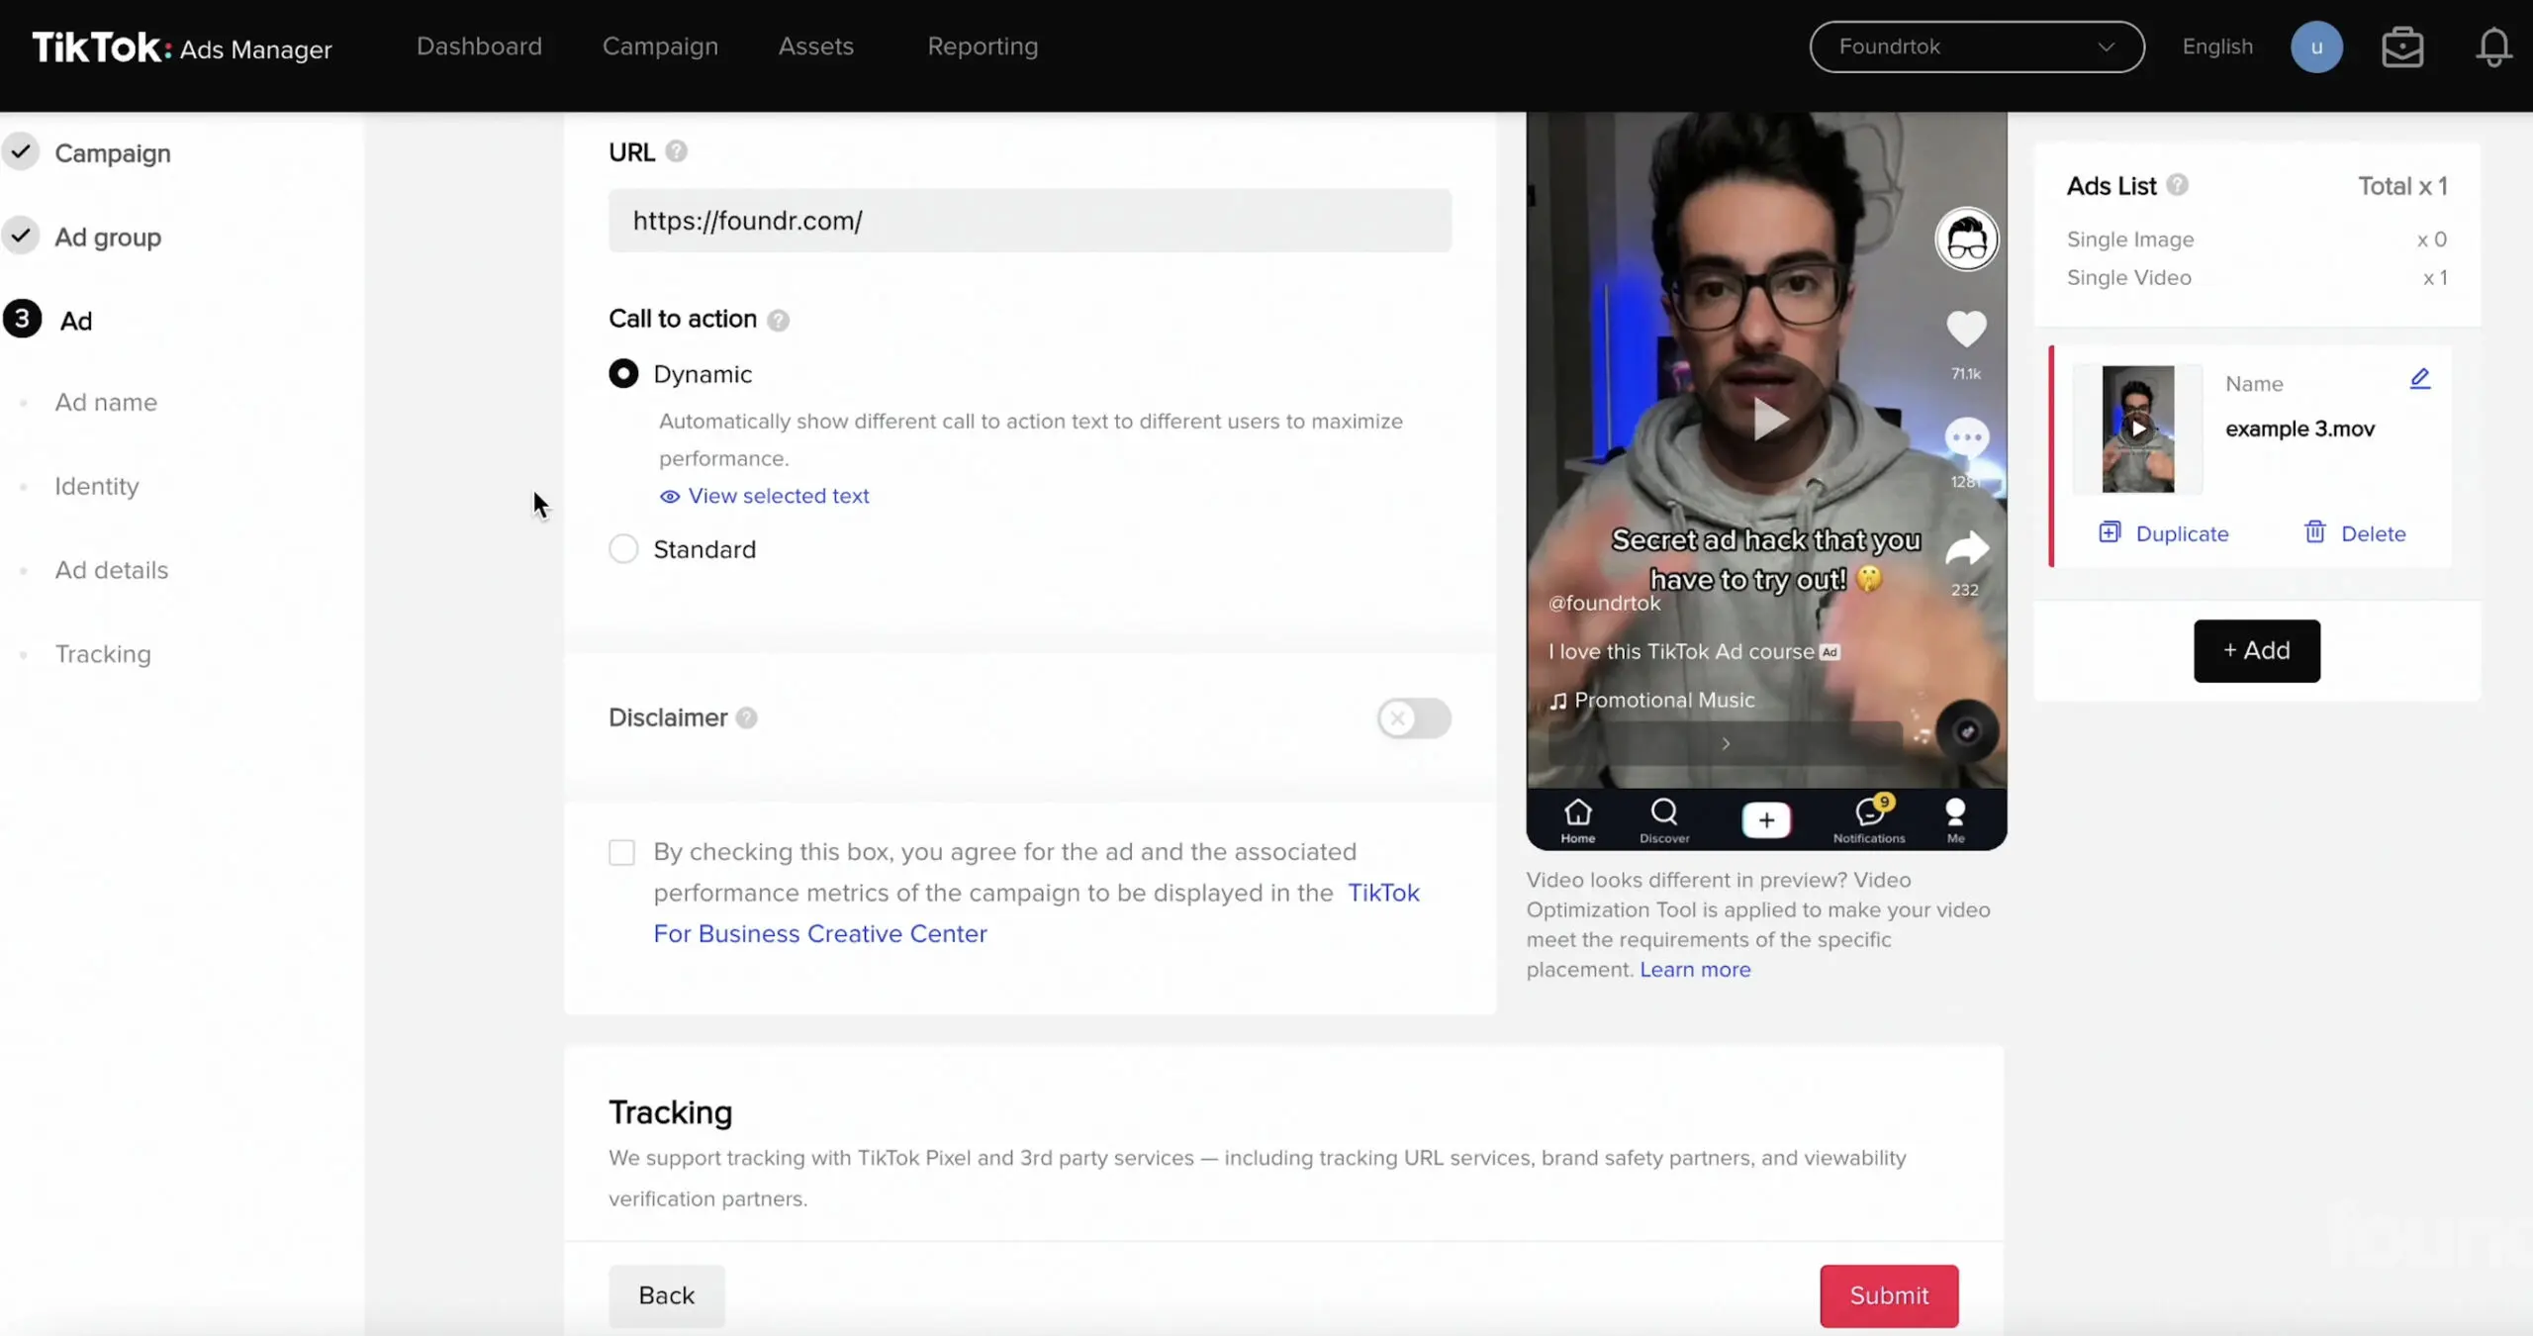The image size is (2533, 1336).
Task: Click the like heart icon in TikTok preview
Action: [x=1963, y=331]
